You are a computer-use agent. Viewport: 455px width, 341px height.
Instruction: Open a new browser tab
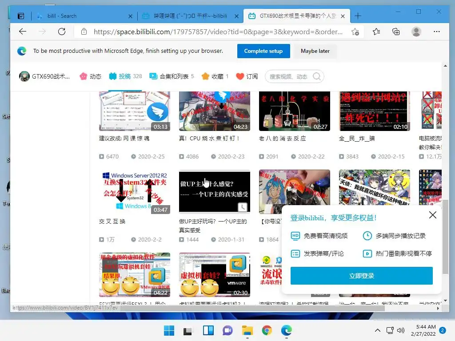coord(358,16)
